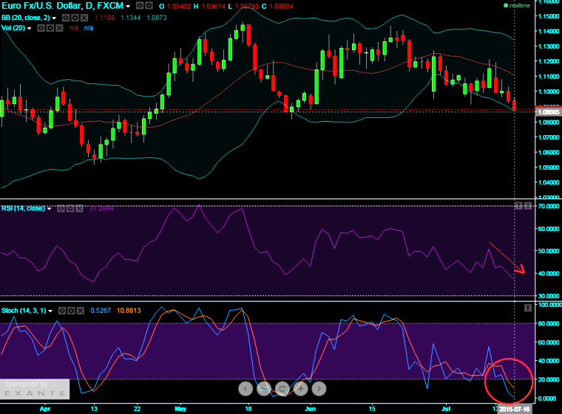562x414 pixels.
Task: Click the RSI (14, close) label
Action: coord(24,208)
